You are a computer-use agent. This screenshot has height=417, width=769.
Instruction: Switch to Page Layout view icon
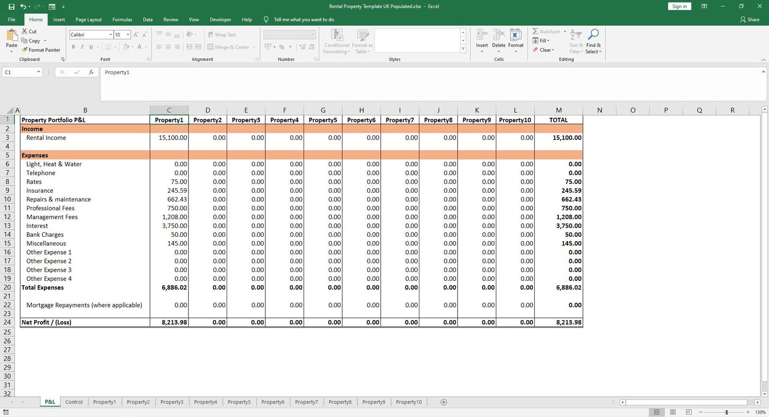673,412
